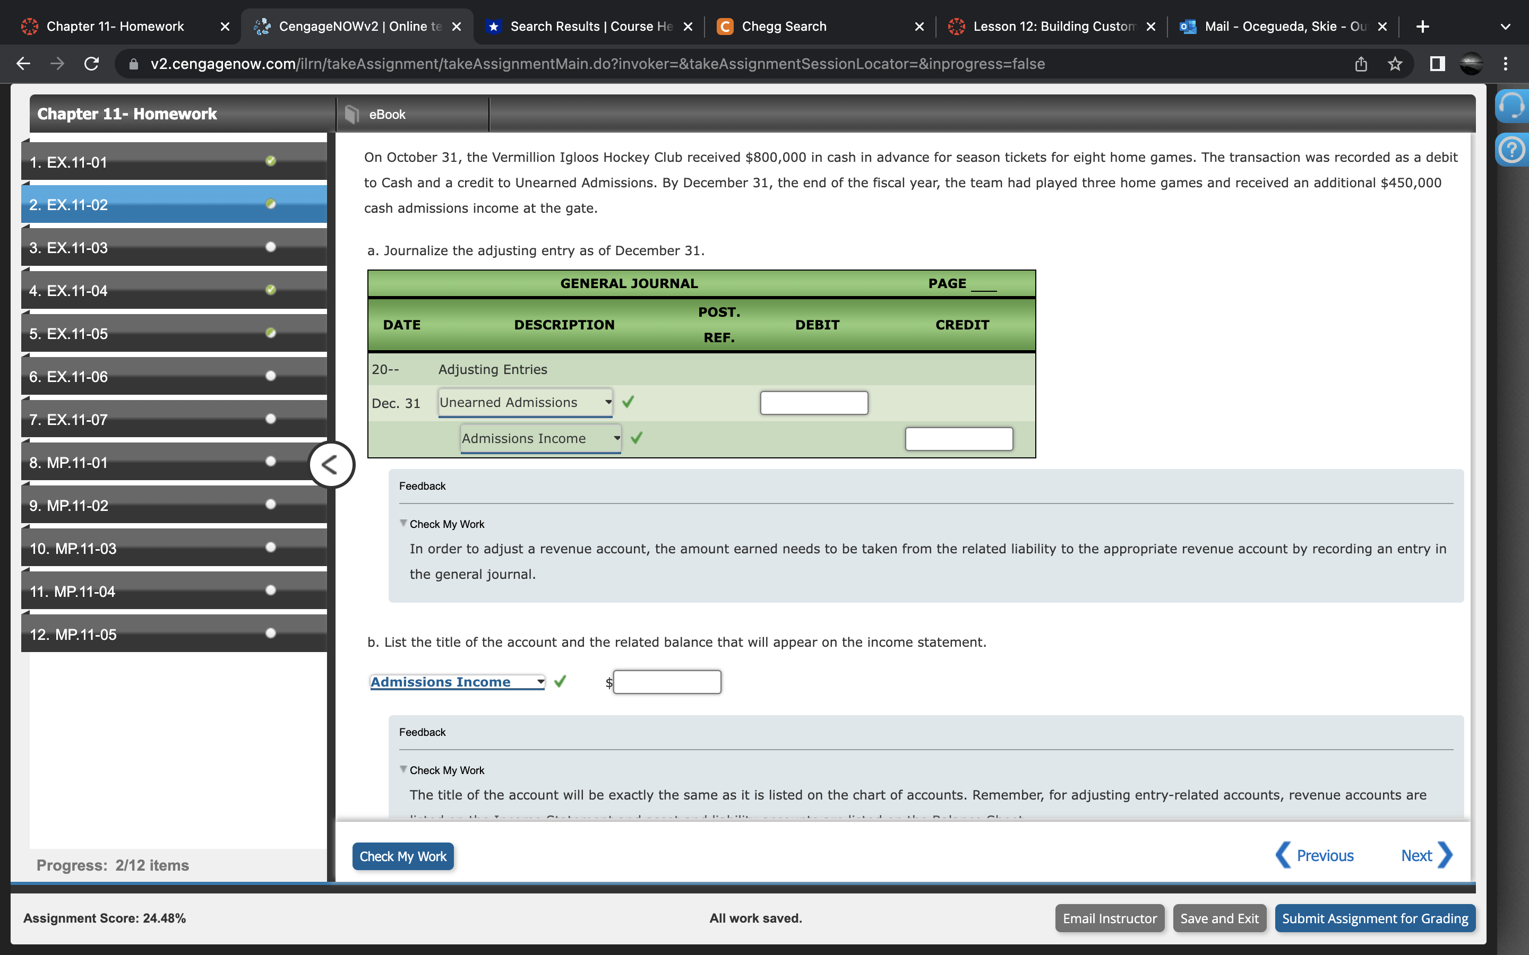Open the income statement account title dropdown

coord(457,682)
